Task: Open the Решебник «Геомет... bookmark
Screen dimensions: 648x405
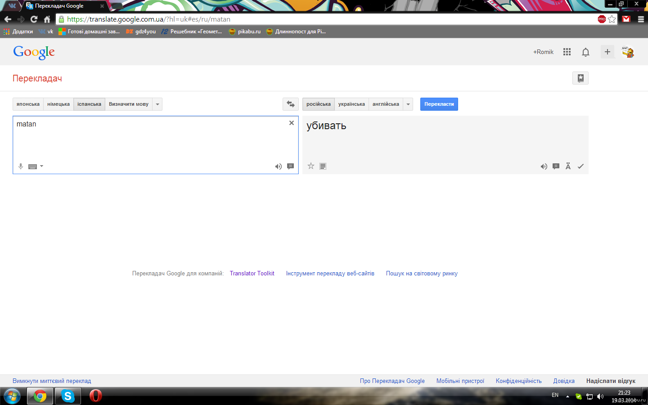Action: [x=191, y=31]
